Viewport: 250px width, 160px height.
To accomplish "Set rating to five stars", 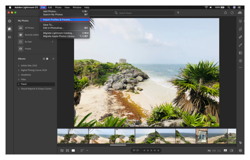I will click(158, 150).
